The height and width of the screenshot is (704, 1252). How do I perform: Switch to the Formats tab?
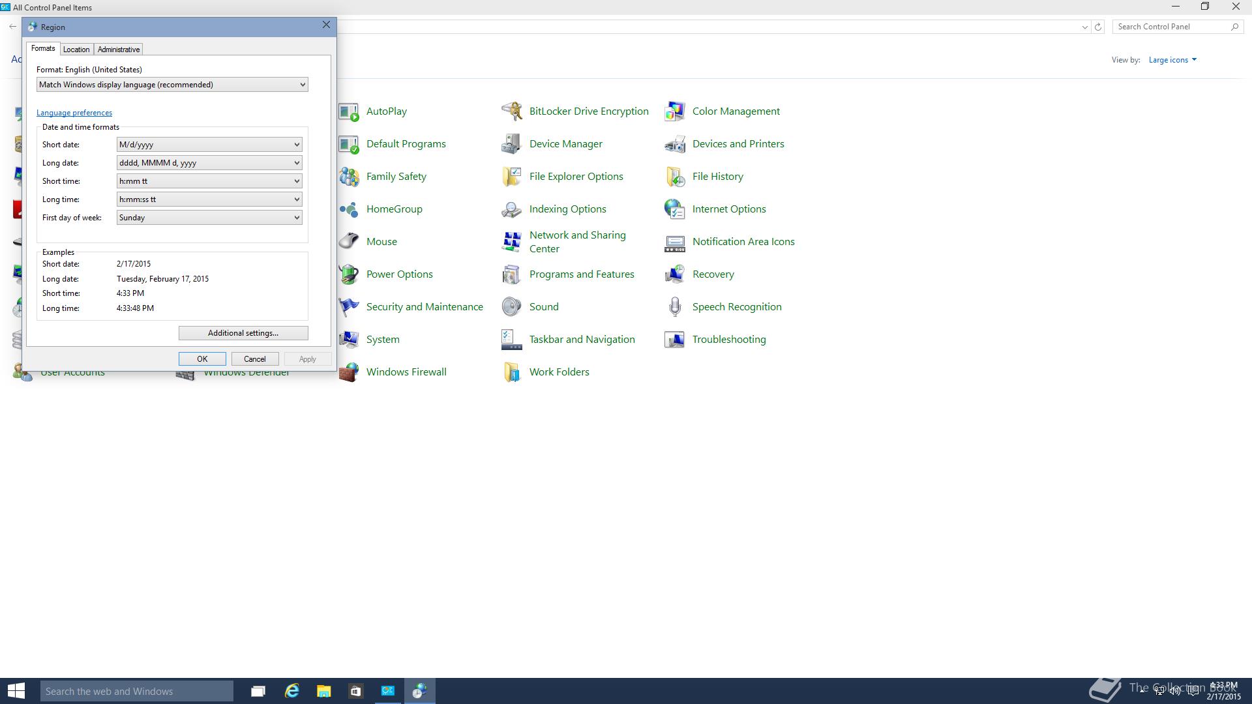(43, 49)
